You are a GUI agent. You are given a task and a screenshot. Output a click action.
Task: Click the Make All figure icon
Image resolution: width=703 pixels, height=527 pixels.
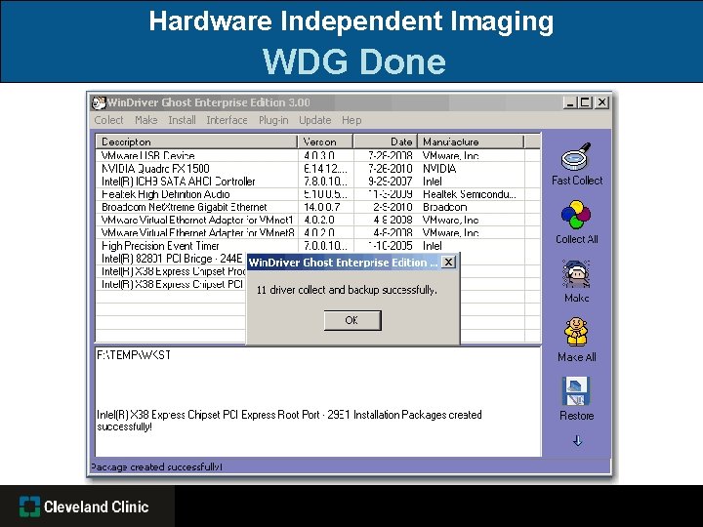576,332
